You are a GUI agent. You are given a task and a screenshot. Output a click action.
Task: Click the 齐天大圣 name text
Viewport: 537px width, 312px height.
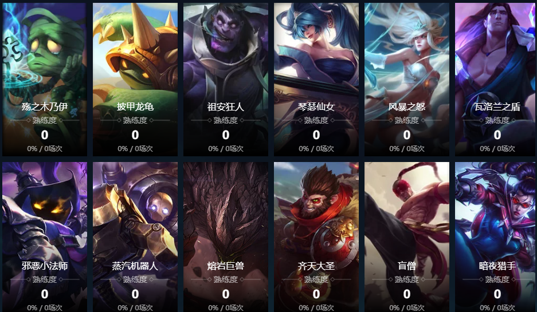316,266
